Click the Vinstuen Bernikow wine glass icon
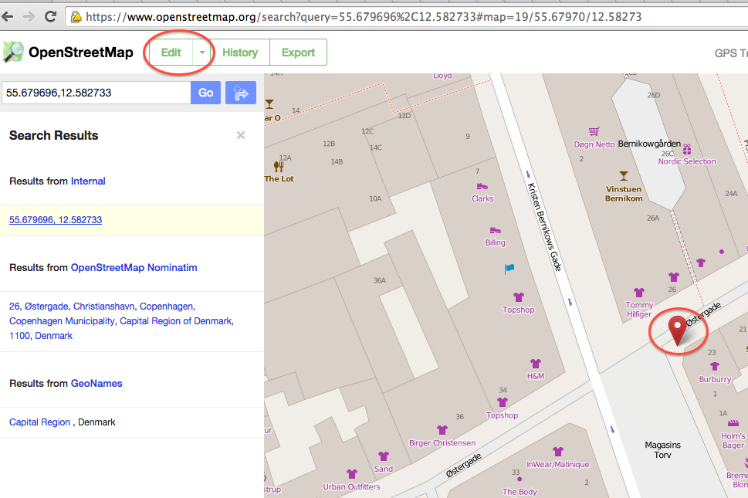 624,175
